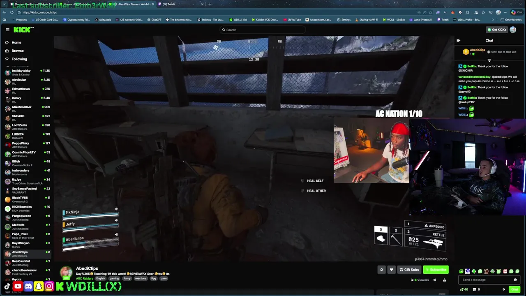Open a new browser tab
This screenshot has width=526, height=296.
tap(210, 4)
